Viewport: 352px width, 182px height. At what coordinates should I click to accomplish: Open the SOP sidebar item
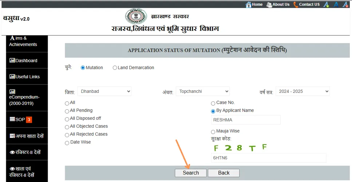[27, 119]
